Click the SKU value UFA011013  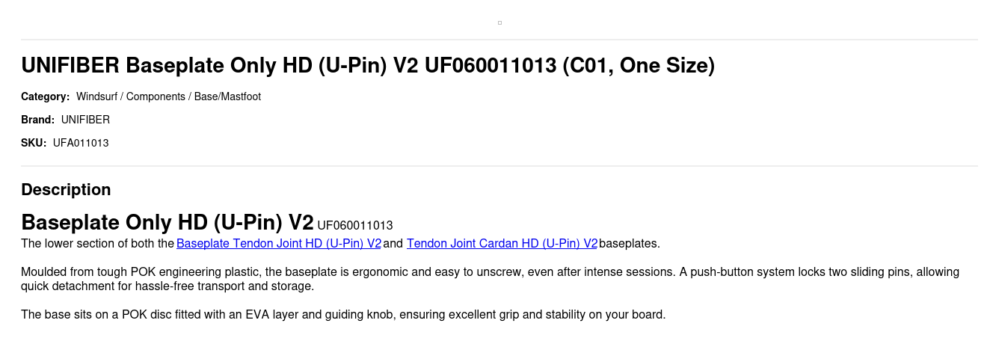click(81, 143)
